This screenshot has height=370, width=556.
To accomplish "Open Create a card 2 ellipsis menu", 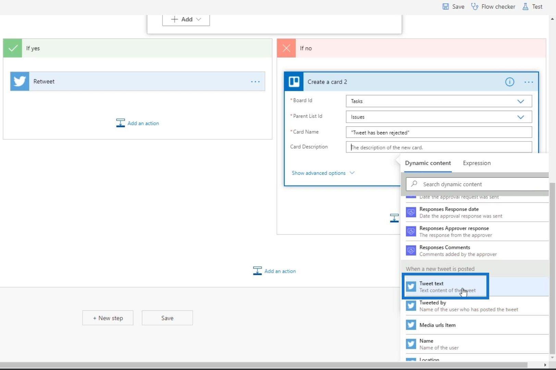I will click(x=528, y=82).
